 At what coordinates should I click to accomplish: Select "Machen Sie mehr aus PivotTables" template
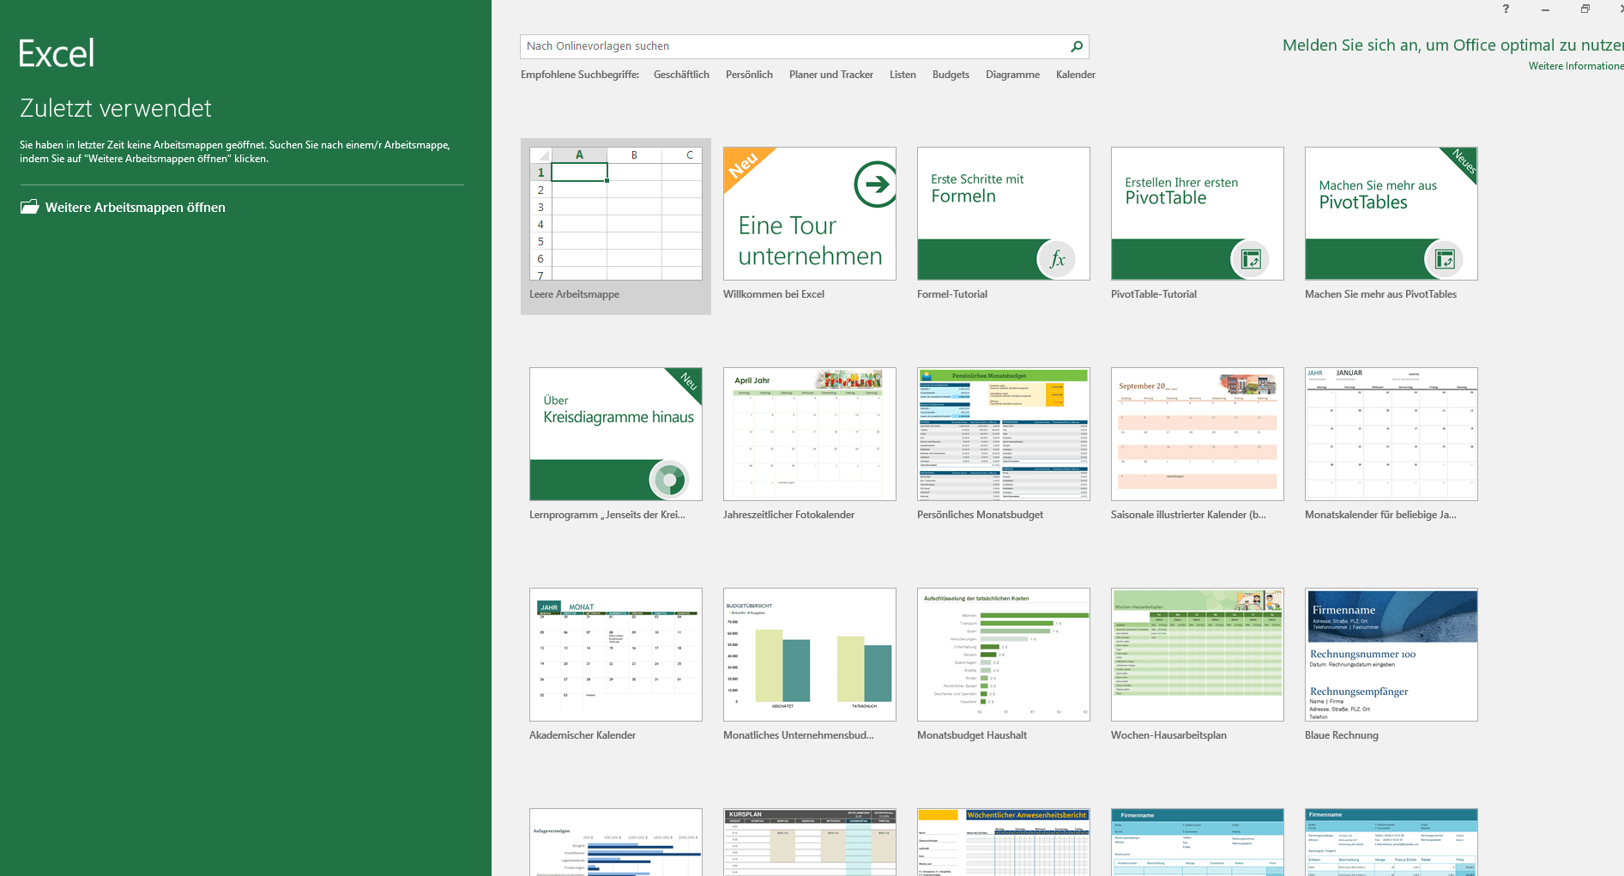point(1390,214)
